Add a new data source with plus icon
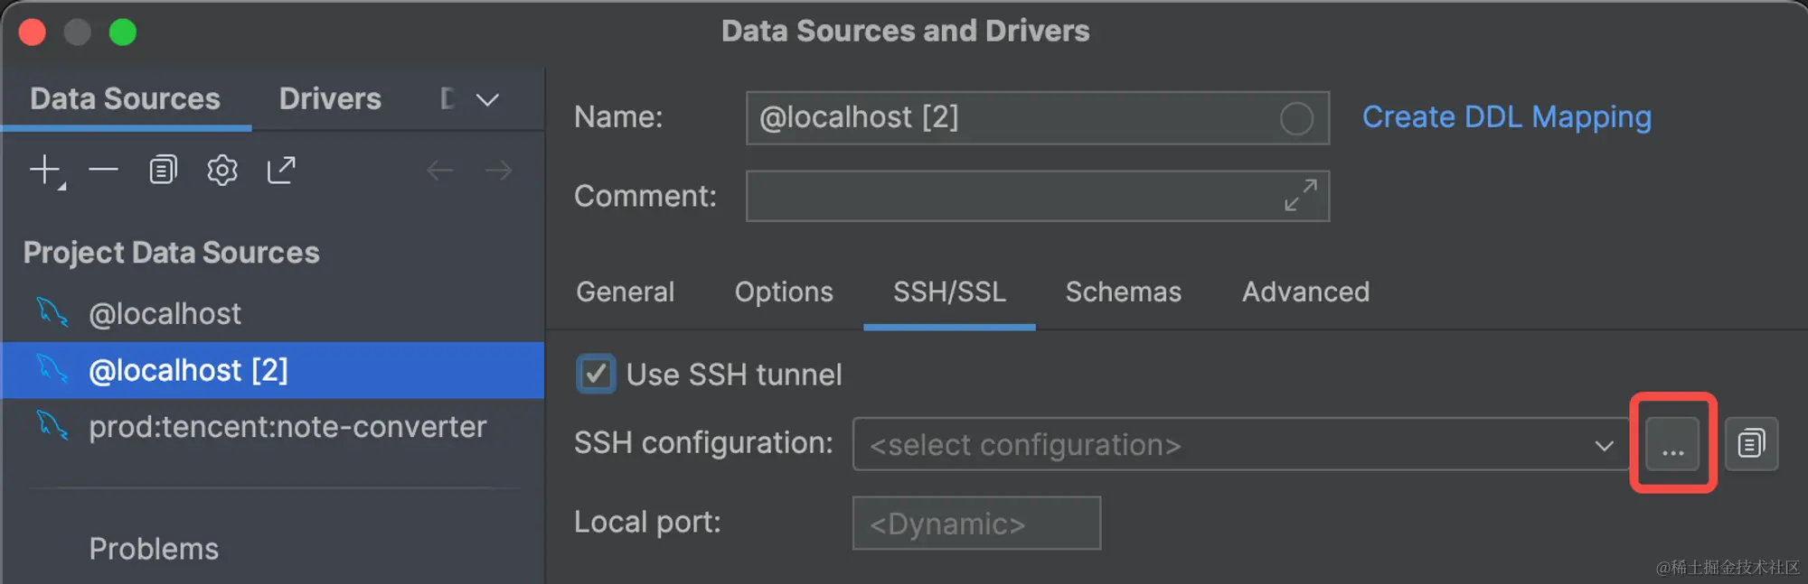The image size is (1808, 584). (45, 170)
